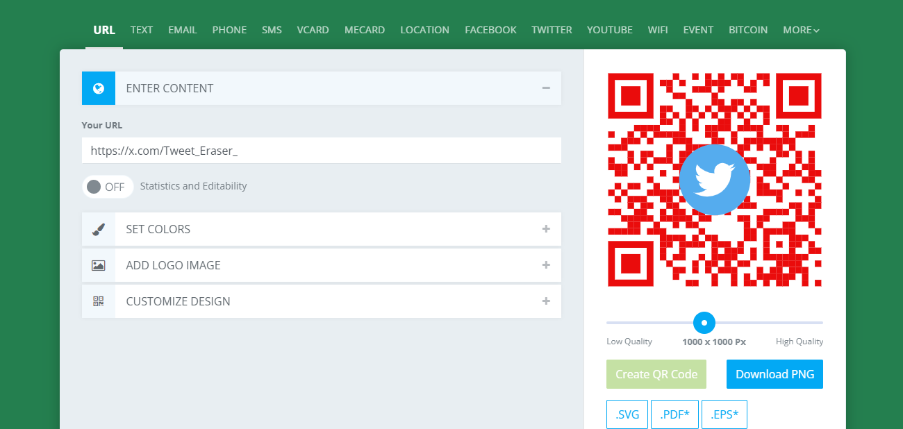
Task: Collapse Enter Content using the minus icon
Action: pos(546,88)
